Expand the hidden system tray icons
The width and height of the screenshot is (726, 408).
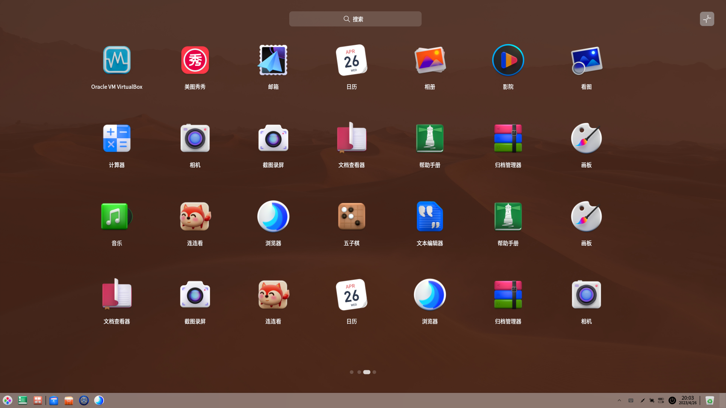[619, 400]
